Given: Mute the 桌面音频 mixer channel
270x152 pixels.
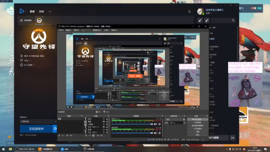Looking at the screenshot, I should tap(156, 133).
